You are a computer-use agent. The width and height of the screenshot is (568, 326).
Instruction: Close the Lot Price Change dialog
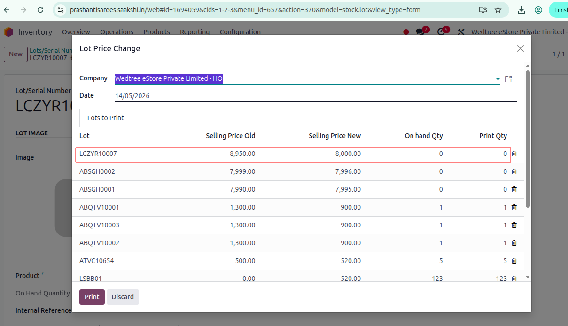[x=520, y=48]
